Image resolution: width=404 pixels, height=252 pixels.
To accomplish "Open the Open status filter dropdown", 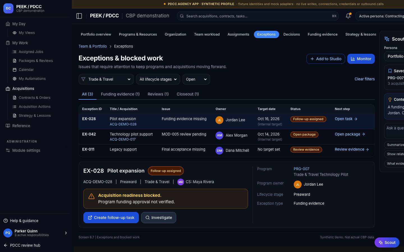I will click(x=196, y=79).
